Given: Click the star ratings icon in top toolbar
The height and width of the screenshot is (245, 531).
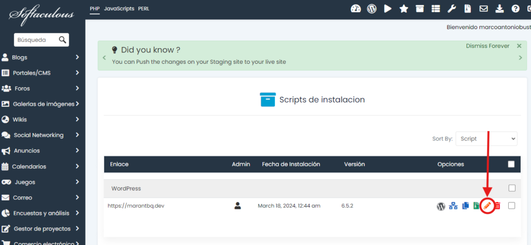Looking at the screenshot, I should 403,9.
